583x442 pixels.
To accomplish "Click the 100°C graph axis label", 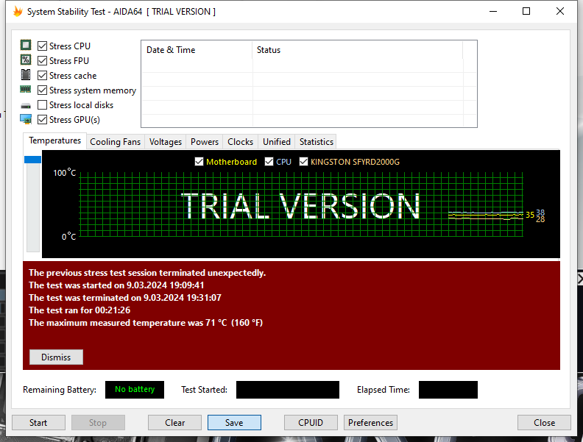I will [64, 173].
